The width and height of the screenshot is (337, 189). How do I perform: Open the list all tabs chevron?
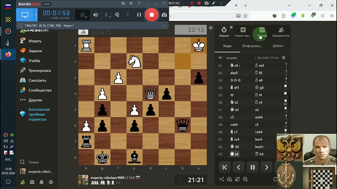289,6
